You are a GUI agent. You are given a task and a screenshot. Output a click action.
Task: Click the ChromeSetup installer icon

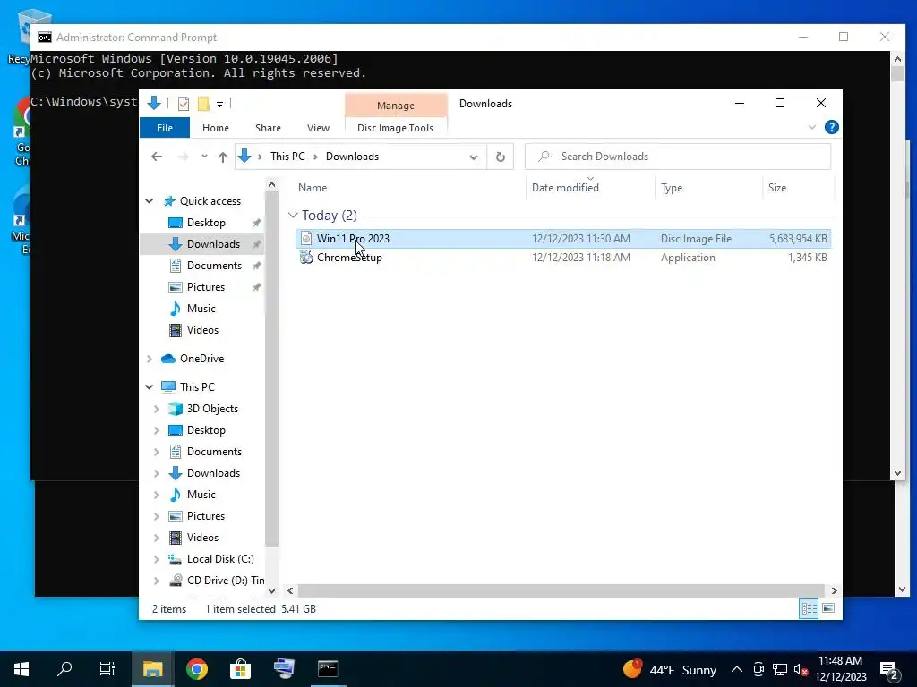[x=306, y=258]
